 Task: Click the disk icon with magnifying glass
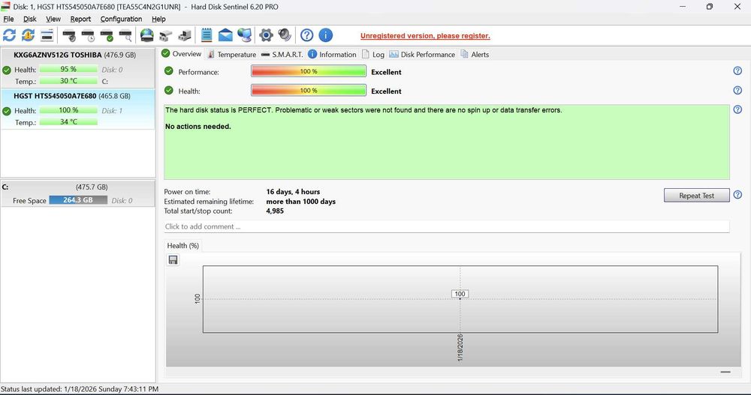(x=125, y=35)
